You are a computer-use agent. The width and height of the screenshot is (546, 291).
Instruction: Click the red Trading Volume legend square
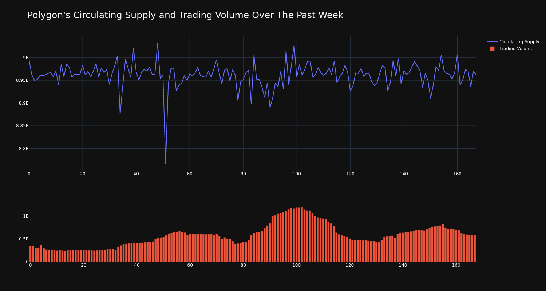pyautogui.click(x=492, y=49)
